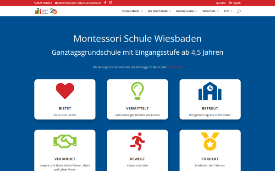Open the Wir sind Schule menu

pos(158,11)
